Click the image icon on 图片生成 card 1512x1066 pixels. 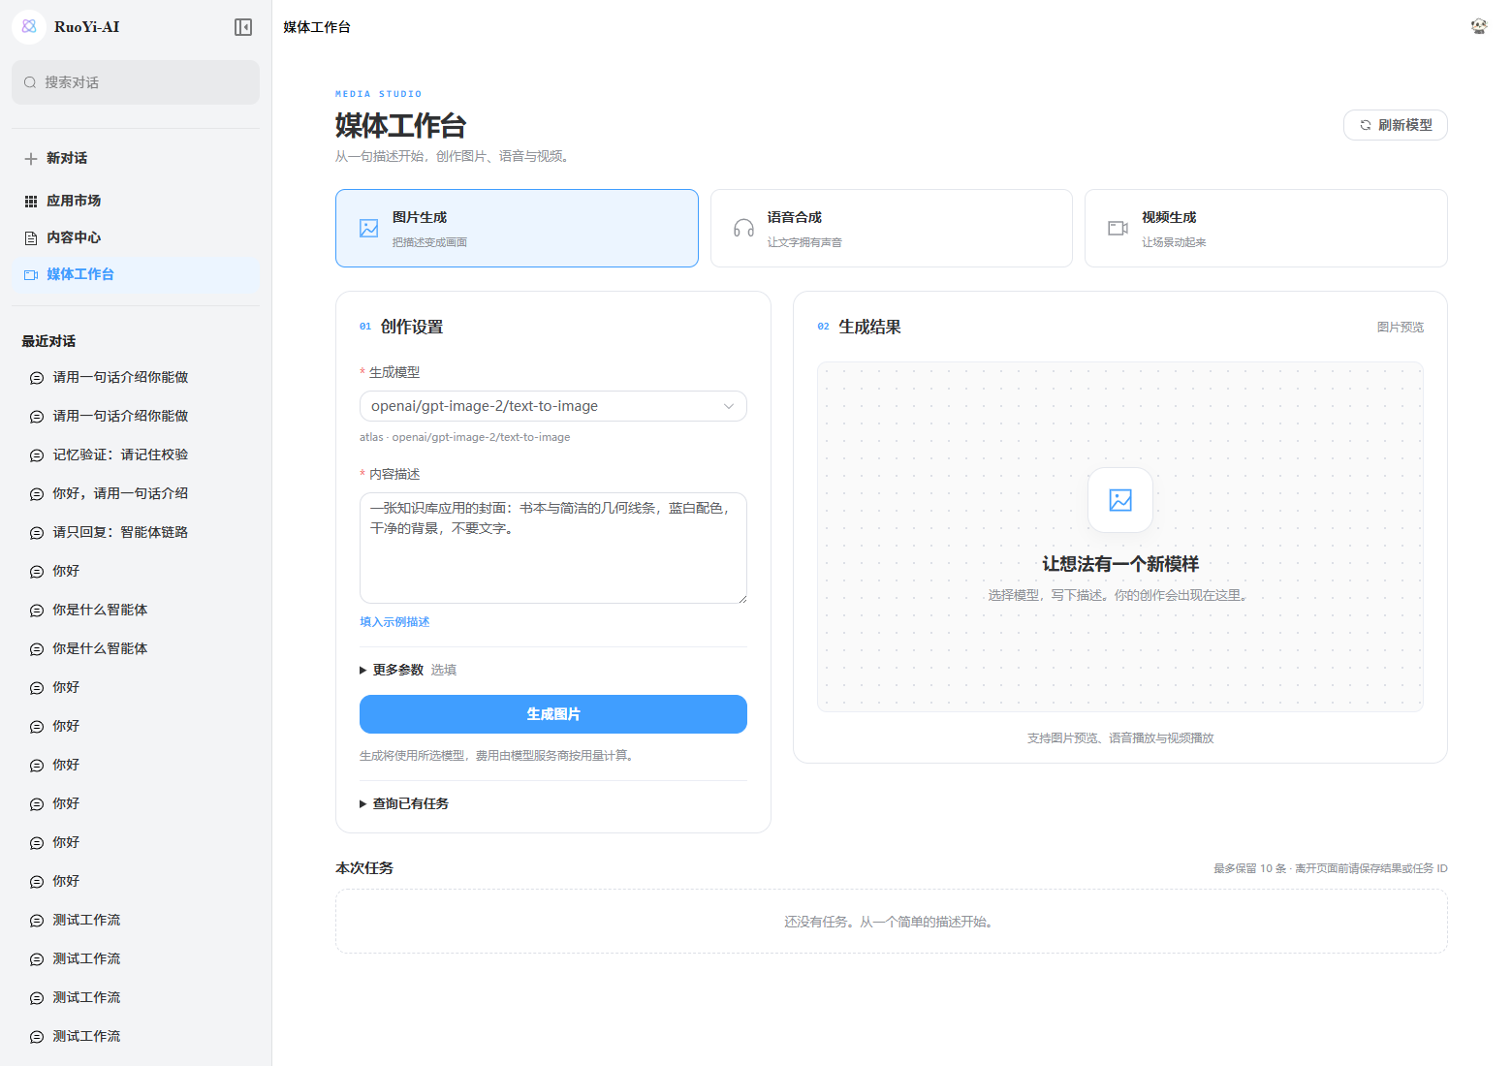click(x=369, y=228)
